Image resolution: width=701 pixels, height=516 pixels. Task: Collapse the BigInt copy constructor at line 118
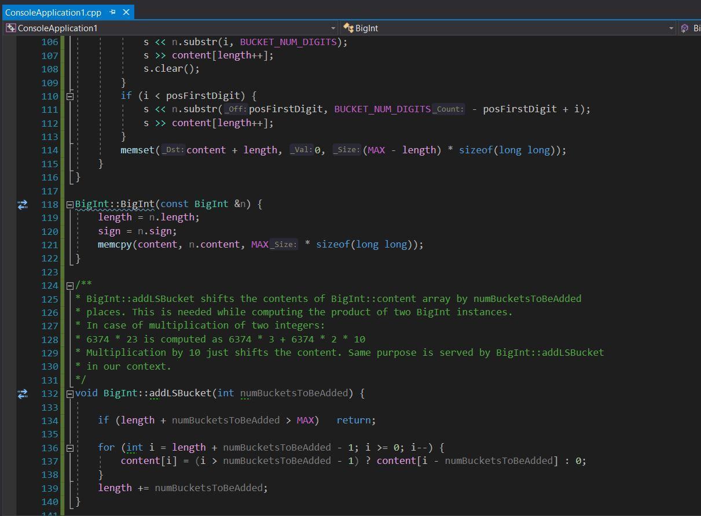point(69,204)
